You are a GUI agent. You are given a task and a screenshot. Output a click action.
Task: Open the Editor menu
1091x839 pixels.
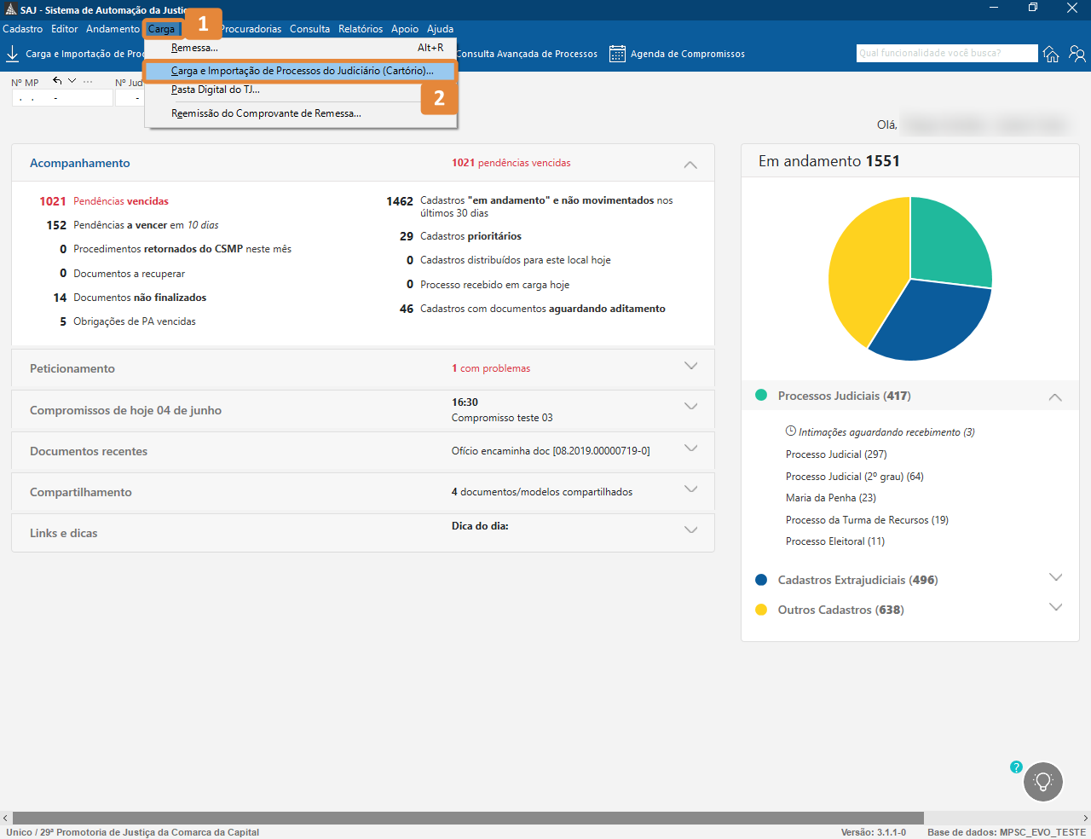(65, 29)
